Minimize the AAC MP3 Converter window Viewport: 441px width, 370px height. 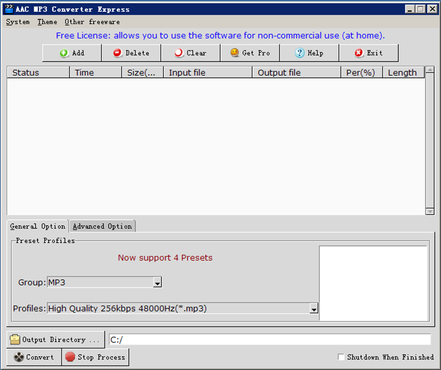(410, 9)
